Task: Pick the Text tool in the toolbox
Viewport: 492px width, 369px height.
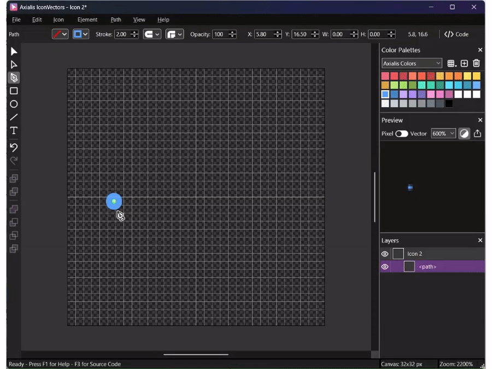Action: pos(14,131)
